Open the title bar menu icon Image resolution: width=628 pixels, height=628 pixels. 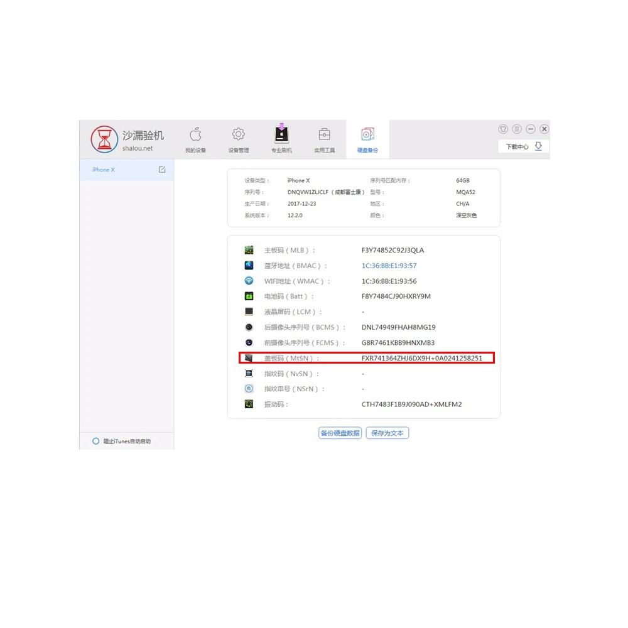517,129
